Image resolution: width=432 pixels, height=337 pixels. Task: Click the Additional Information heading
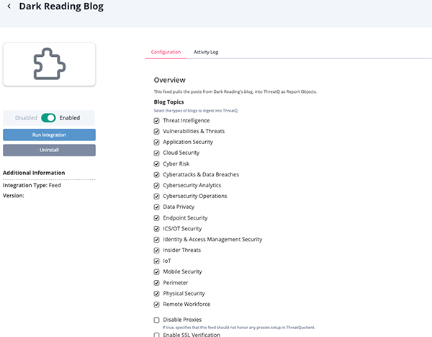pyautogui.click(x=34, y=173)
